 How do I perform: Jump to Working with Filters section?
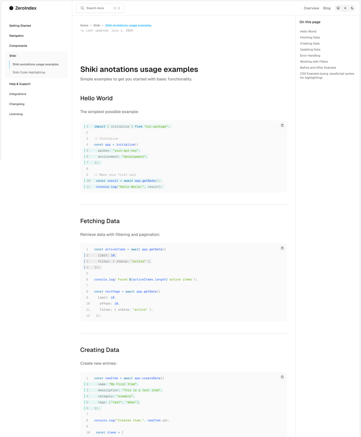314,62
